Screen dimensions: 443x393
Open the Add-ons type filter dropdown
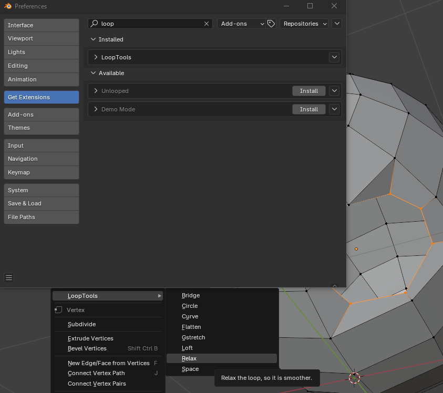pos(242,24)
